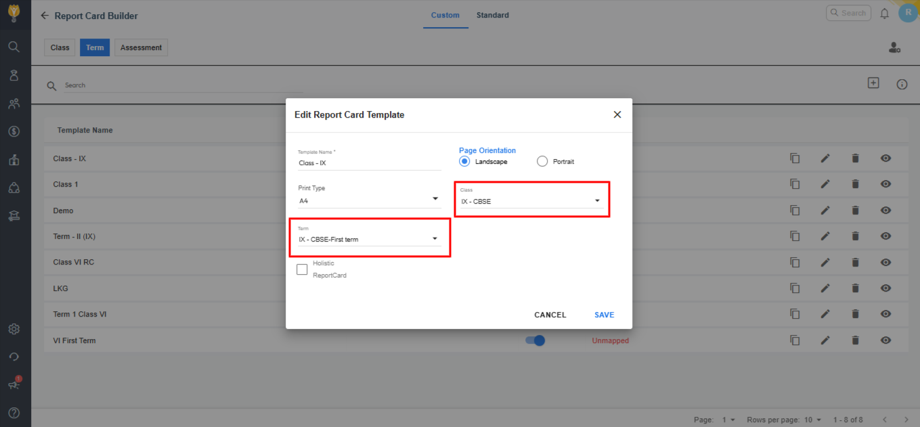The image size is (920, 427).
Task: Delete the LKG template using trash icon
Action: (855, 288)
